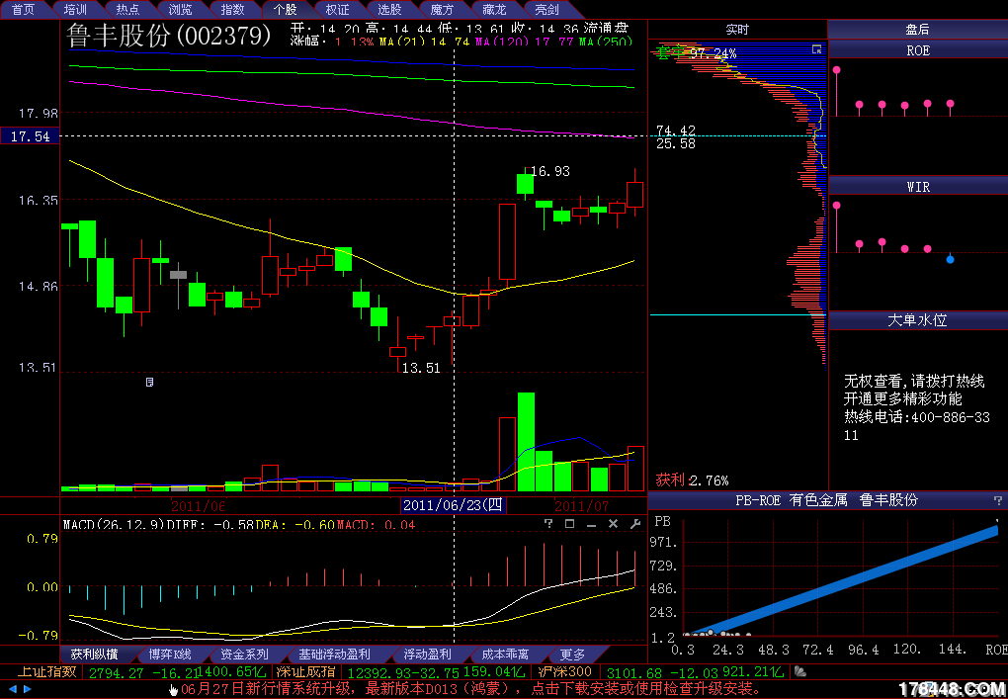Select the 资金系列 indicator tab
This screenshot has height=699, width=1008.
tap(245, 655)
